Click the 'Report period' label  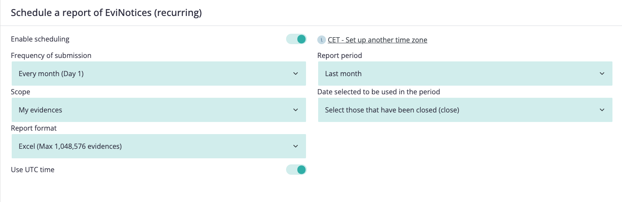click(x=339, y=55)
